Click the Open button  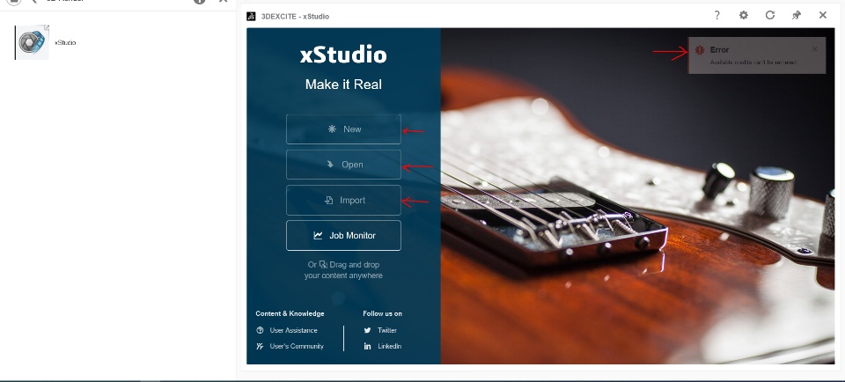click(343, 165)
